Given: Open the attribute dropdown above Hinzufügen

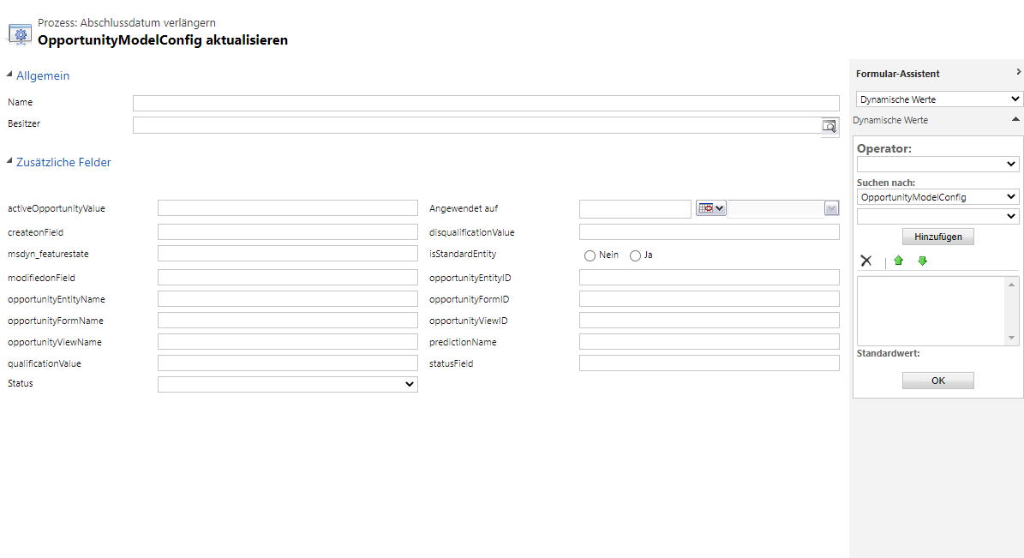Looking at the screenshot, I should pyautogui.click(x=937, y=216).
